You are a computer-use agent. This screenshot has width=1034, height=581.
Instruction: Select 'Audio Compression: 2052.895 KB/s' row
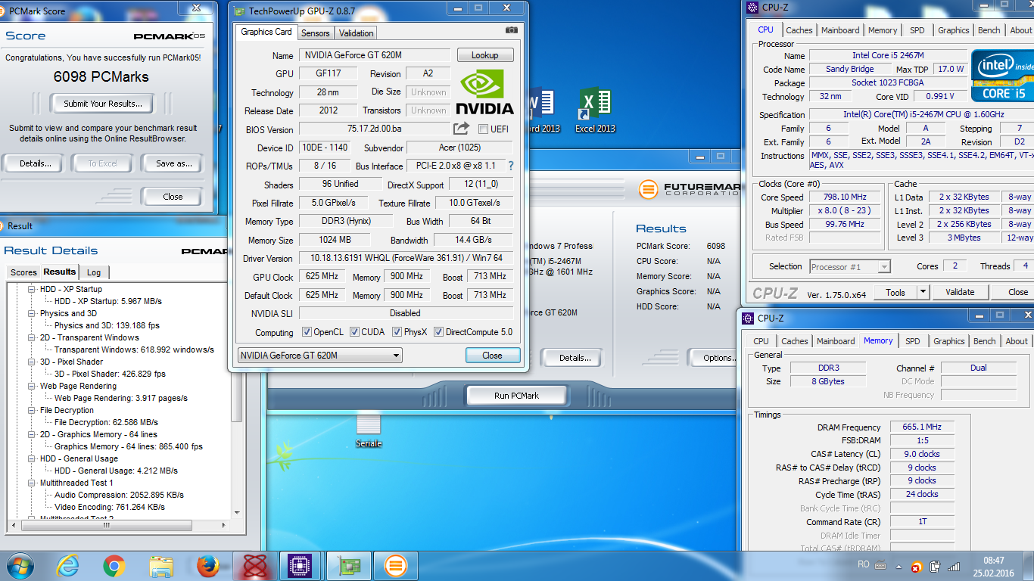coord(120,495)
